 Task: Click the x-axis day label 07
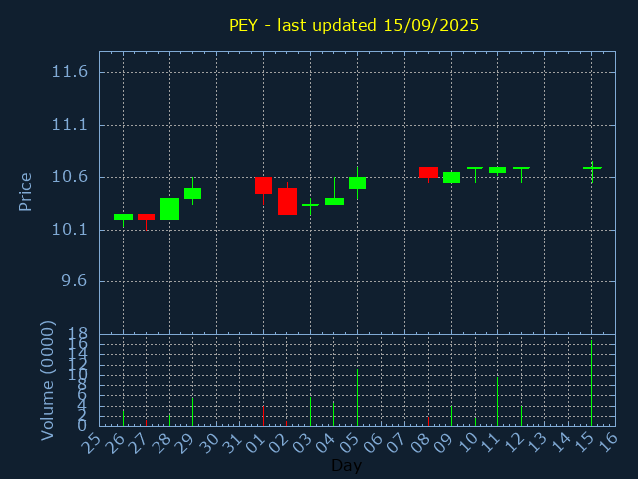(397, 443)
